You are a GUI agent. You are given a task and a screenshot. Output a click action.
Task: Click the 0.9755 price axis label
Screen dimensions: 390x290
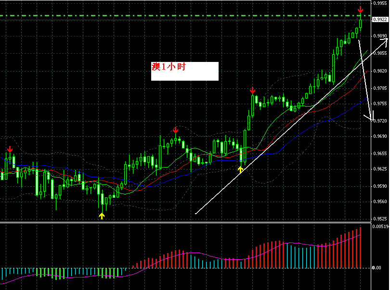pos(380,103)
